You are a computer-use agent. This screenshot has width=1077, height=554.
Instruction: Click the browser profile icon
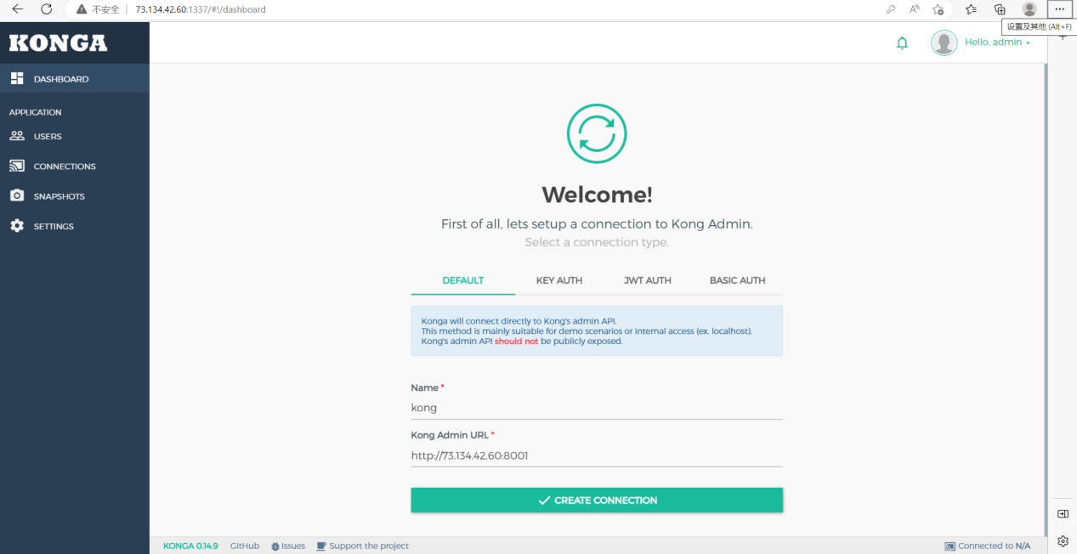(x=1029, y=9)
